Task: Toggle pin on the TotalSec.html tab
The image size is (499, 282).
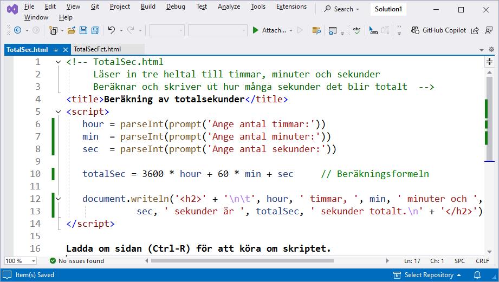Action: click(x=55, y=50)
